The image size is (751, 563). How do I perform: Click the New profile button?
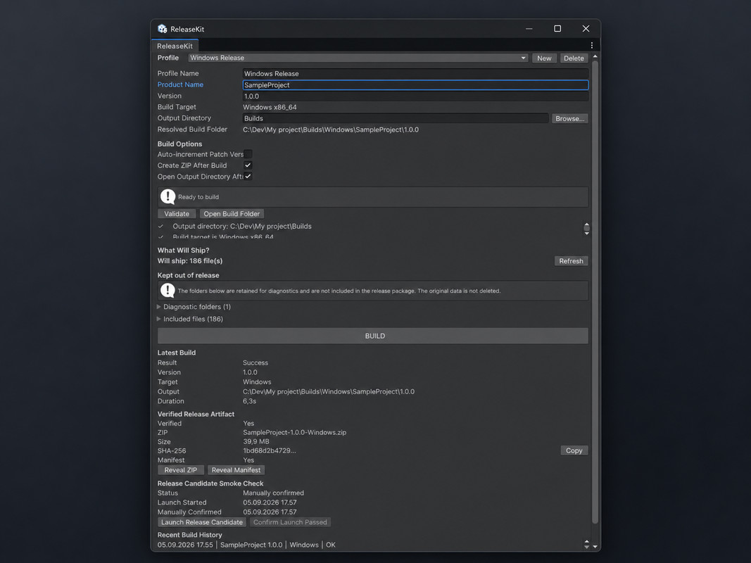point(543,58)
